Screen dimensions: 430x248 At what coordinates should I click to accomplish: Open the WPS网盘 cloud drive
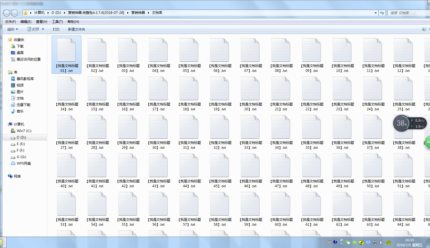[24, 163]
